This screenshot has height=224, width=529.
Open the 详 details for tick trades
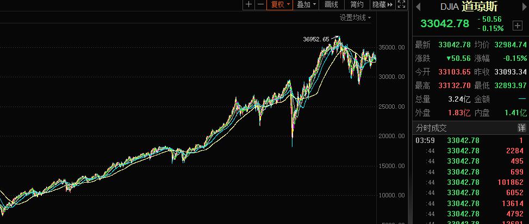pos(521,128)
